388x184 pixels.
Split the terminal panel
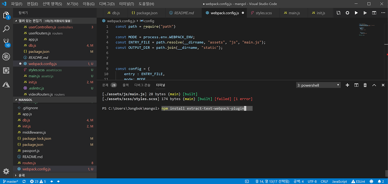[x=356, y=85]
